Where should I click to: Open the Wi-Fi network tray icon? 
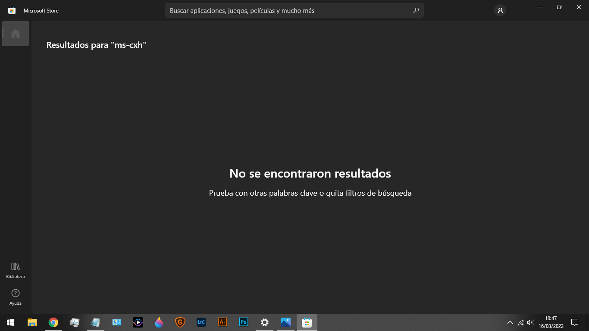click(521, 322)
